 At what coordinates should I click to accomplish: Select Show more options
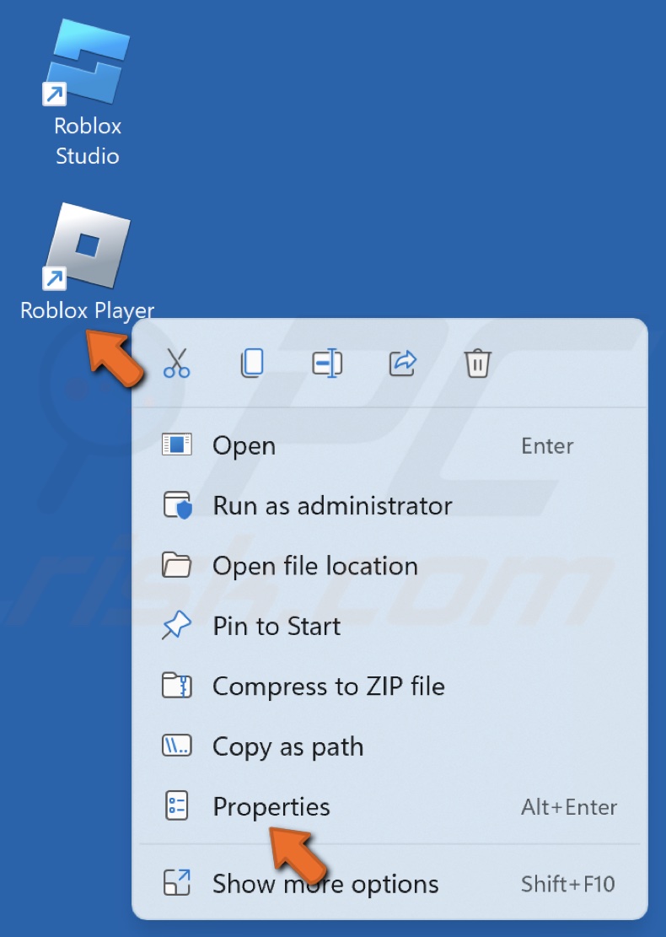coord(389,883)
